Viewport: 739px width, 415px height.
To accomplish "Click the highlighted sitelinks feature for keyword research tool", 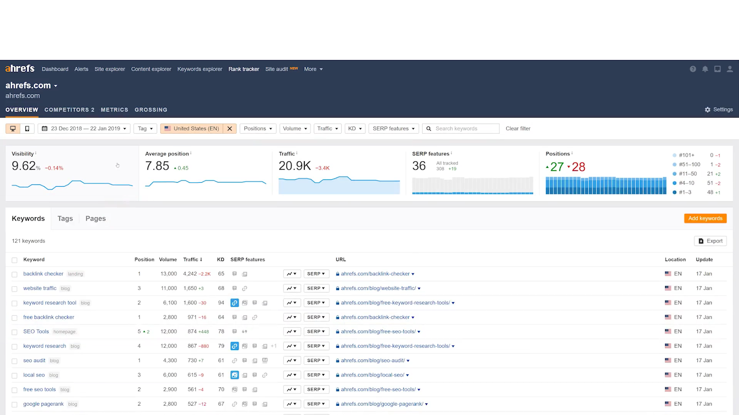I will pyautogui.click(x=235, y=303).
